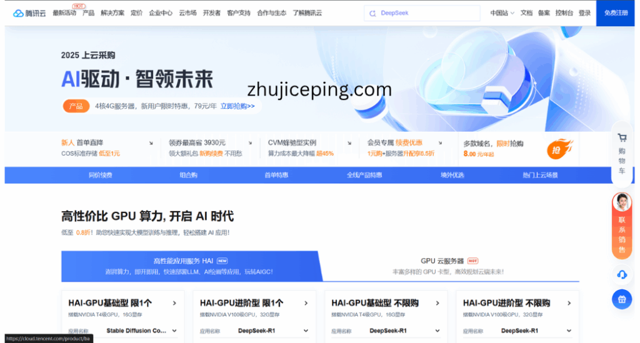640x343 pixels.
Task: Select the 首单特惠 tab
Action: tap(276, 176)
